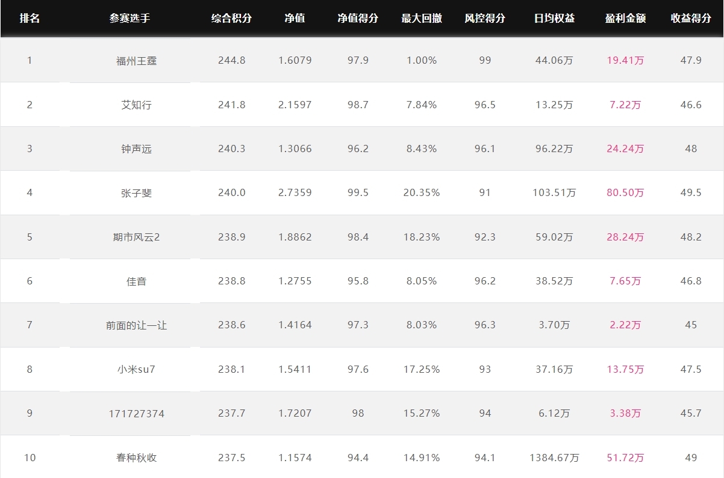Click the 日均权益 column header
The image size is (724, 478).
[x=554, y=18]
